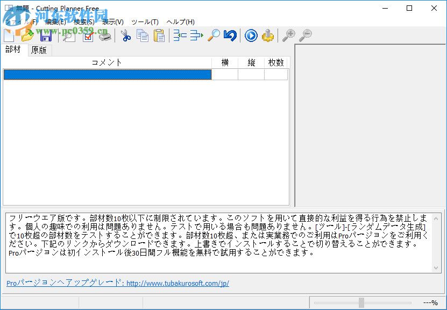The width and height of the screenshot is (447, 310).
Task: Create a new cutting plan file
Action: (x=9, y=36)
